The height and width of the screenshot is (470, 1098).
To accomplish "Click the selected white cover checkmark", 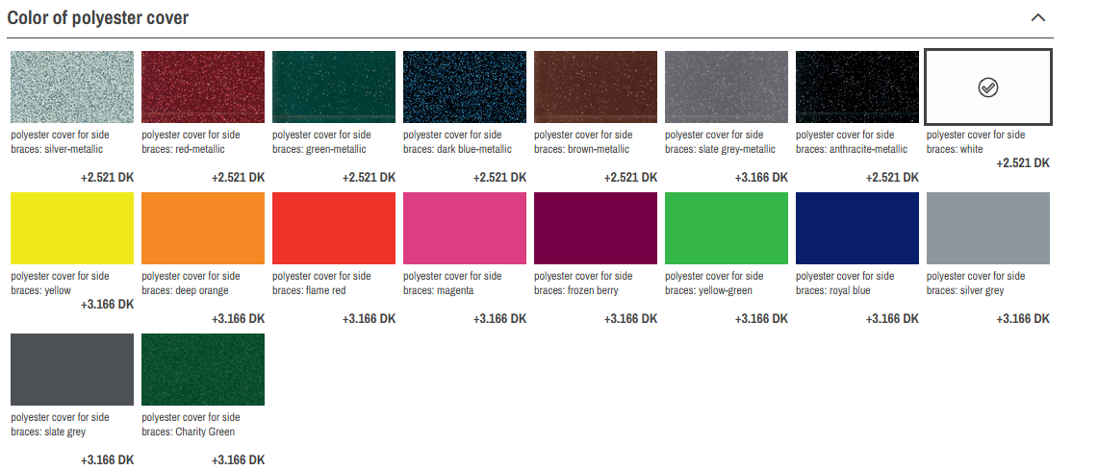I will coord(987,87).
